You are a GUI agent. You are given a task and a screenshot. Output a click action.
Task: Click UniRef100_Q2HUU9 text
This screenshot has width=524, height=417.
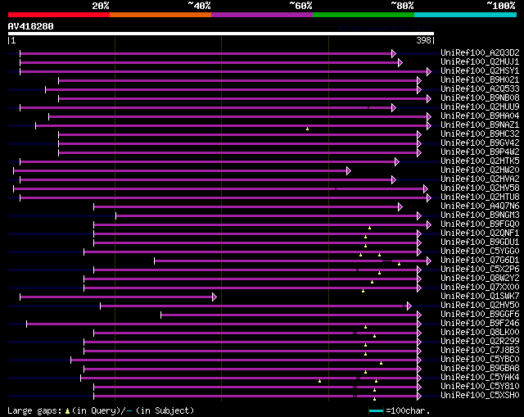(x=480, y=107)
